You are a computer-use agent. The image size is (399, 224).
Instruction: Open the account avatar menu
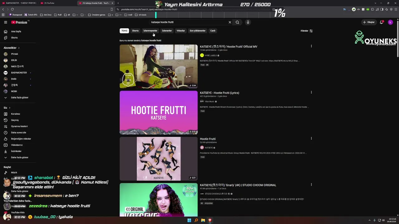390,22
